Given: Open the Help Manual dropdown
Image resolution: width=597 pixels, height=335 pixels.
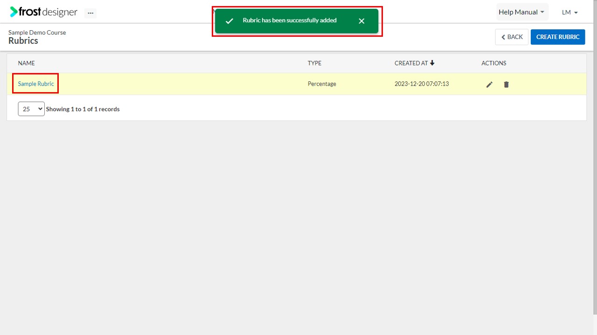Looking at the screenshot, I should [x=521, y=12].
